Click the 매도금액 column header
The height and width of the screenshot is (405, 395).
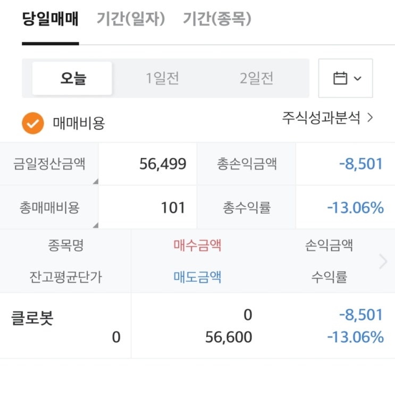pos(197,276)
